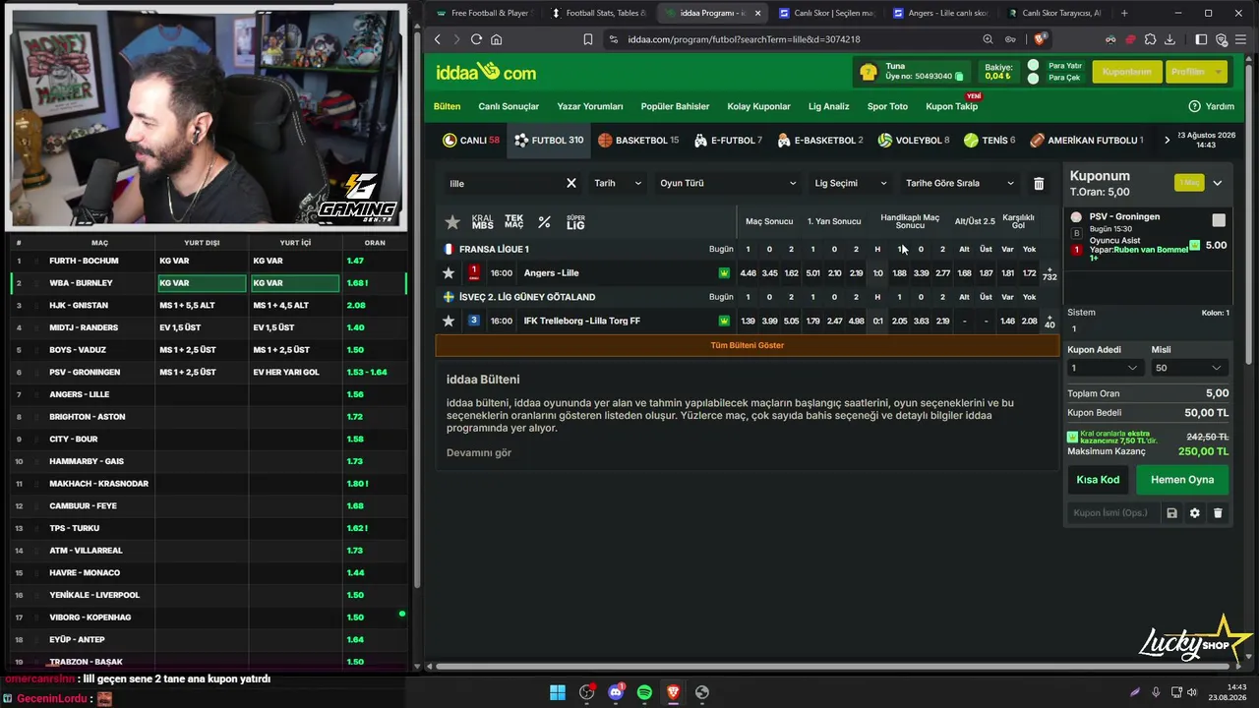Viewport: 1259px width, 708px height.
Task: Select the VOLEYBOL 8 sport tab
Action: (914, 141)
